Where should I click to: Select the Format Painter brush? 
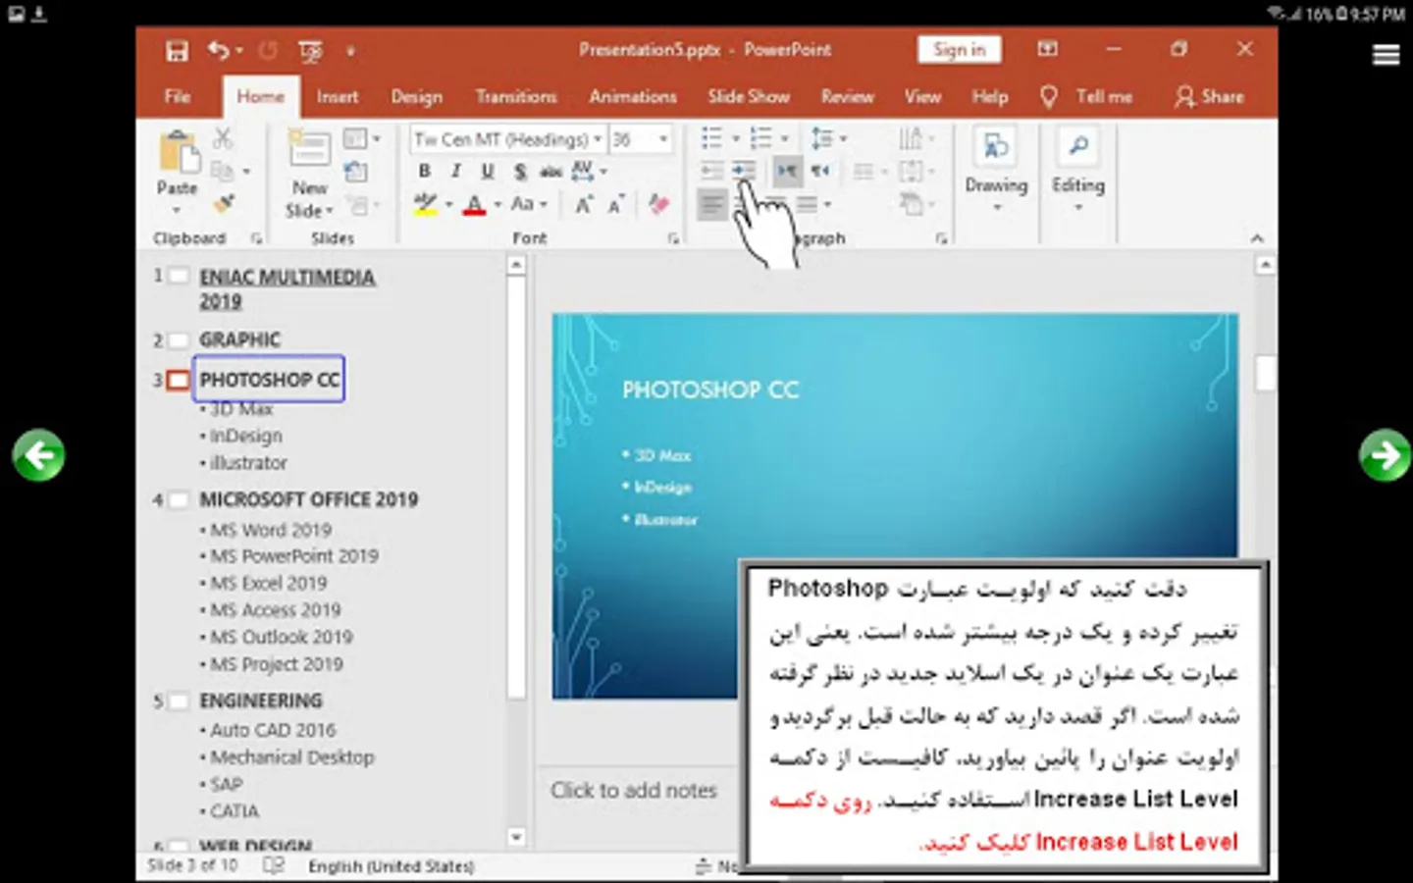(224, 204)
